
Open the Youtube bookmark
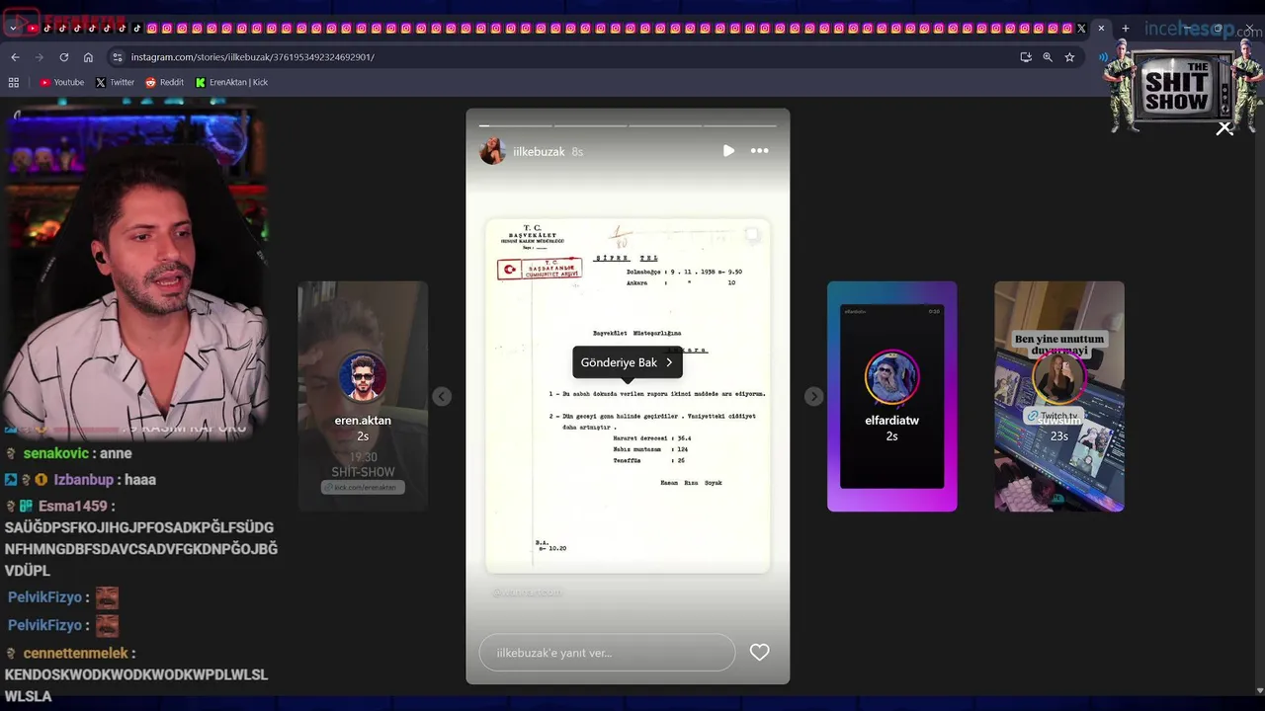61,82
